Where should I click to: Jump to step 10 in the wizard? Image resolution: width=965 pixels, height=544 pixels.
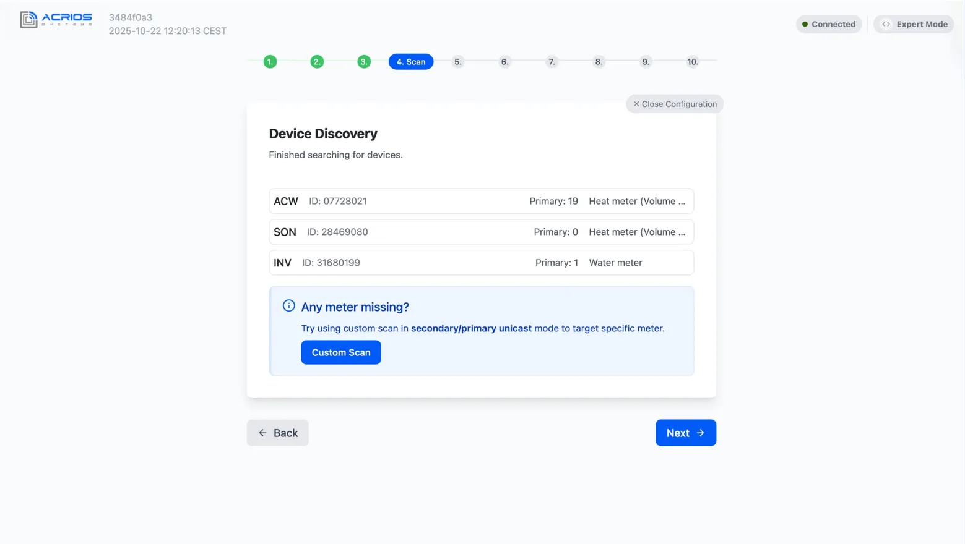693,62
